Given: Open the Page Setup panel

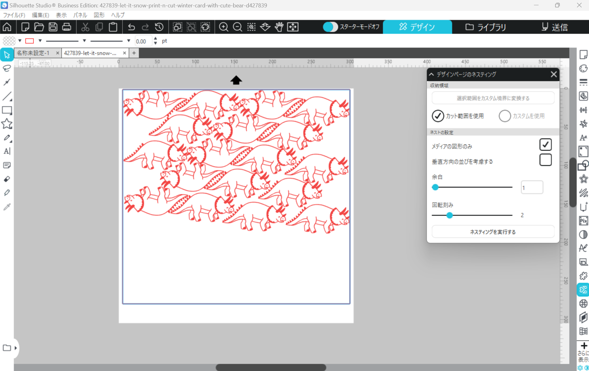Looking at the screenshot, I should [x=583, y=55].
